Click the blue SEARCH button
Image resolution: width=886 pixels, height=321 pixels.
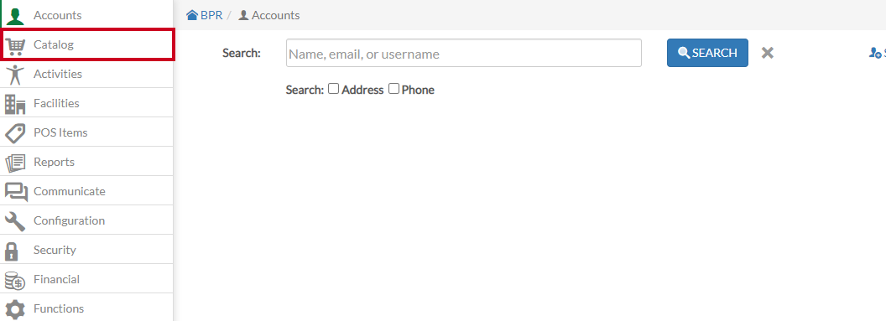coord(707,53)
